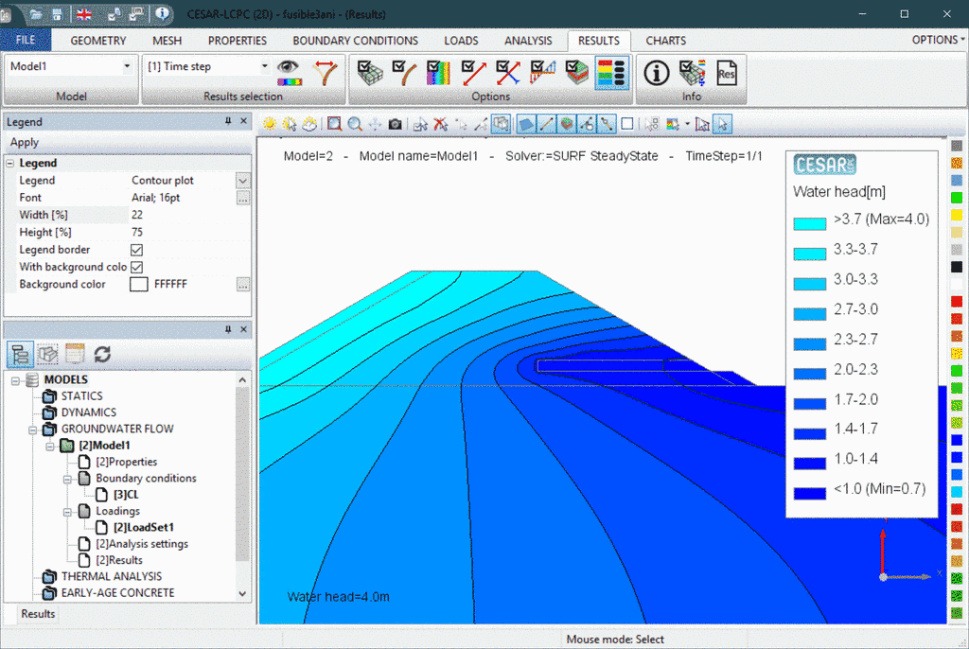This screenshot has width=969, height=649.
Task: Open the Res results listing file icon
Action: 727,73
